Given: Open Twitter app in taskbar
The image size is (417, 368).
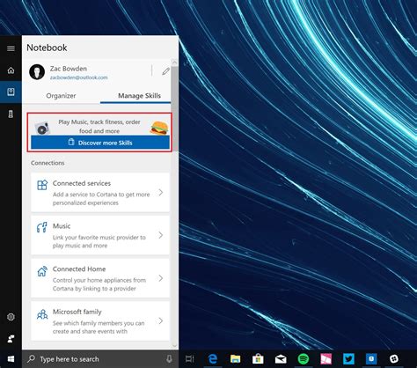Looking at the screenshot, I should click(348, 358).
